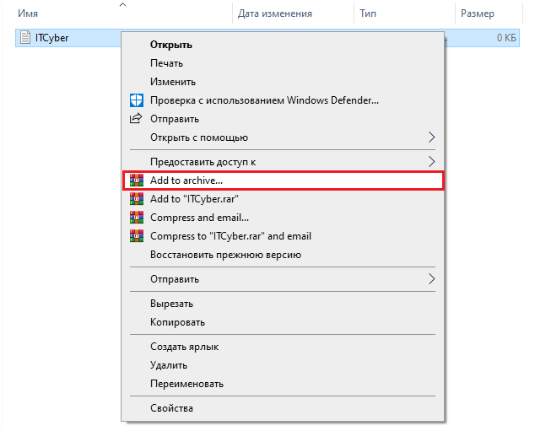The height and width of the screenshot is (431, 535).
Task: Open Свойства at the menu bottom
Action: (x=171, y=408)
